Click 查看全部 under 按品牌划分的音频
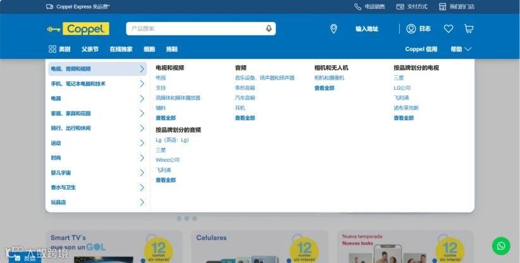This screenshot has width=520, height=263. click(166, 180)
